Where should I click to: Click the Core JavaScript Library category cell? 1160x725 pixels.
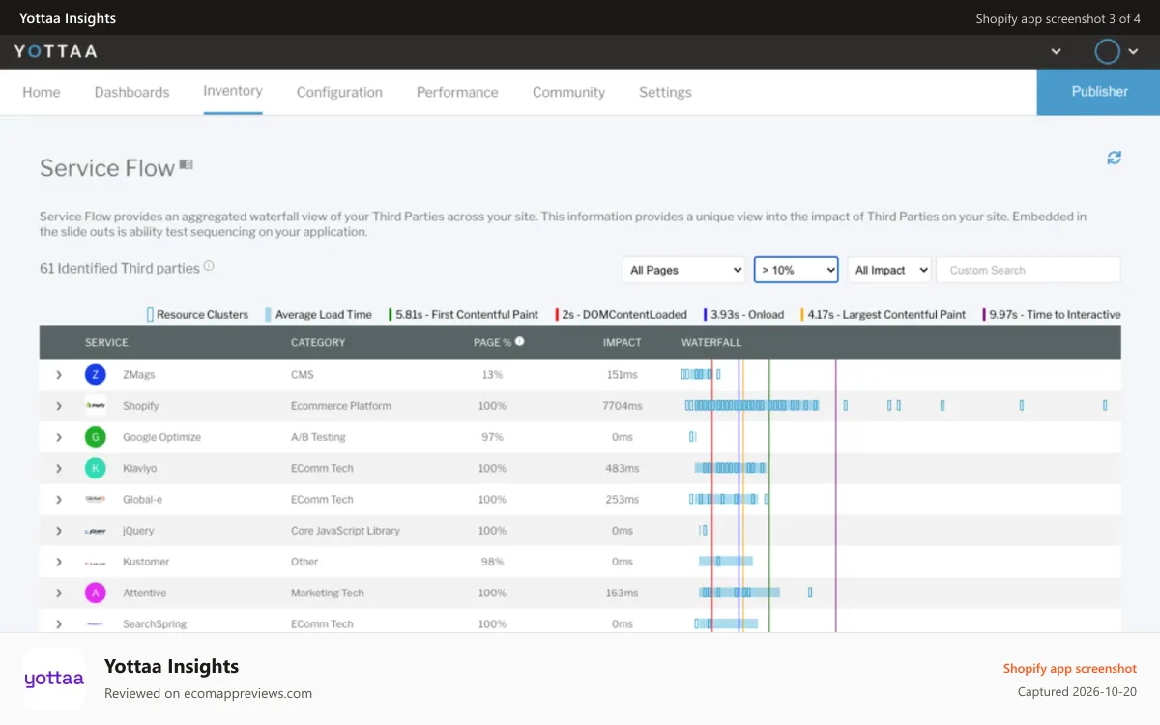point(345,531)
